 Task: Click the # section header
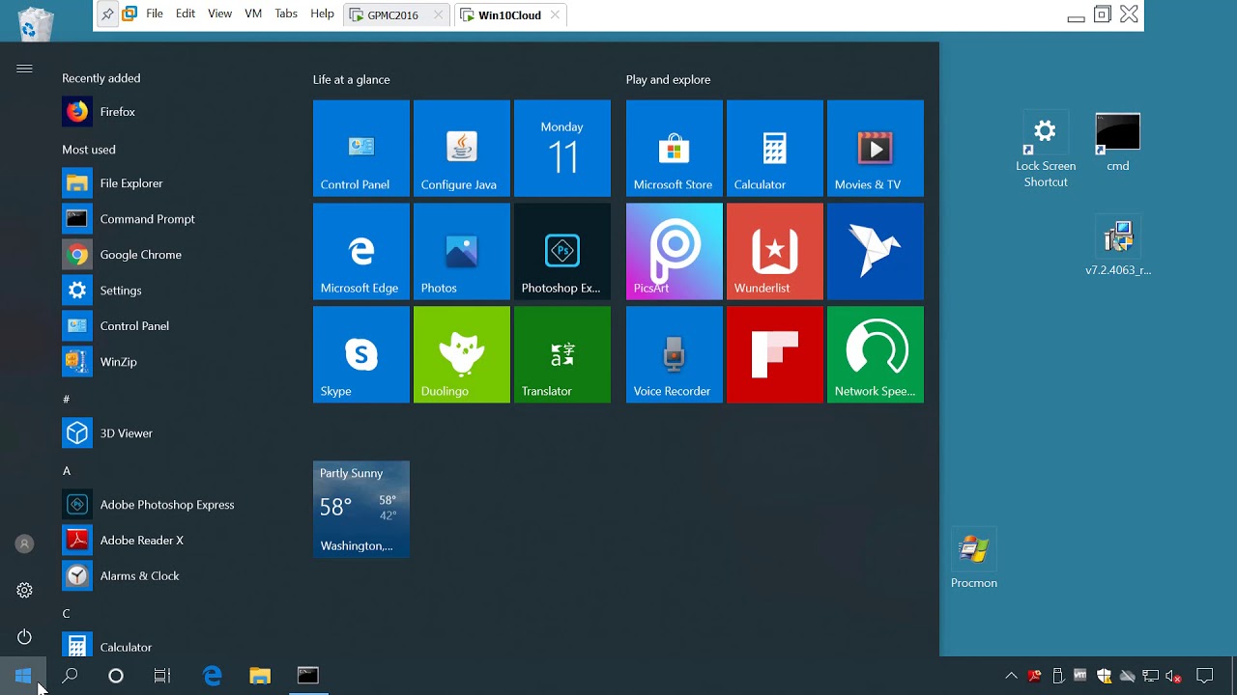pyautogui.click(x=67, y=399)
